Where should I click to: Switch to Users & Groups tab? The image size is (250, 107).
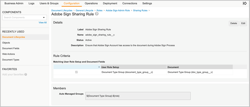point(49,3)
